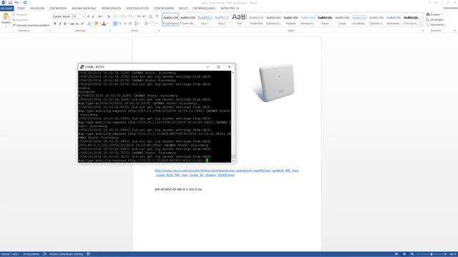Toggle Italic formatting
Screen dimensions: 458x257
coord(60,24)
